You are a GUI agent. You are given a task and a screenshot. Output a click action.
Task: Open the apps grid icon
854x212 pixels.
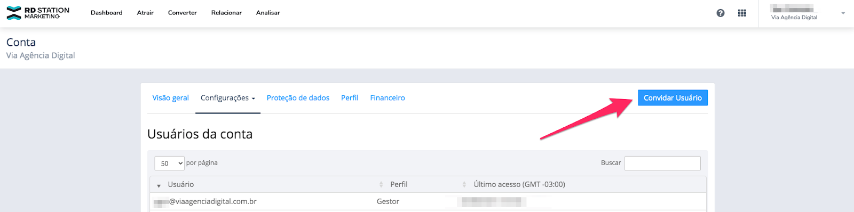pyautogui.click(x=742, y=13)
